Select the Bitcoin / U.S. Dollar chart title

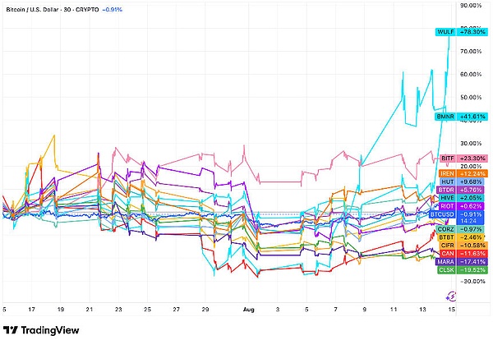(x=53, y=10)
